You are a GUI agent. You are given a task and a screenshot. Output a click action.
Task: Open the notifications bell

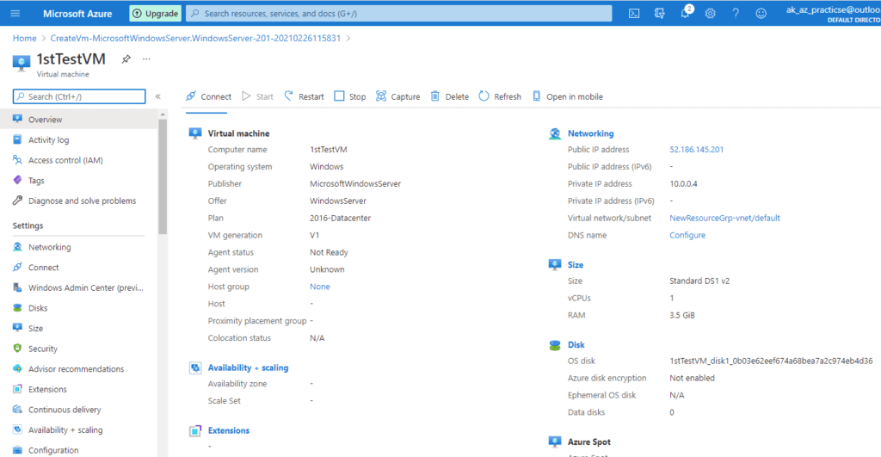click(686, 13)
